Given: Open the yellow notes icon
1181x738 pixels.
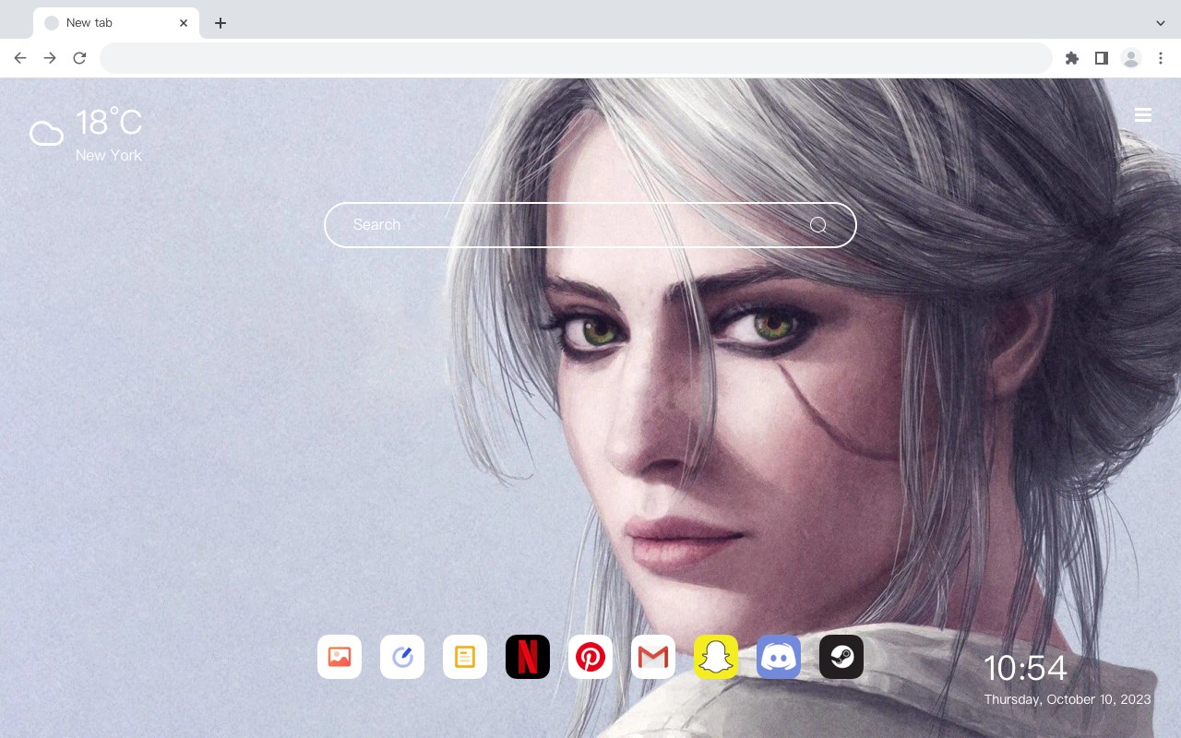Looking at the screenshot, I should 465,657.
